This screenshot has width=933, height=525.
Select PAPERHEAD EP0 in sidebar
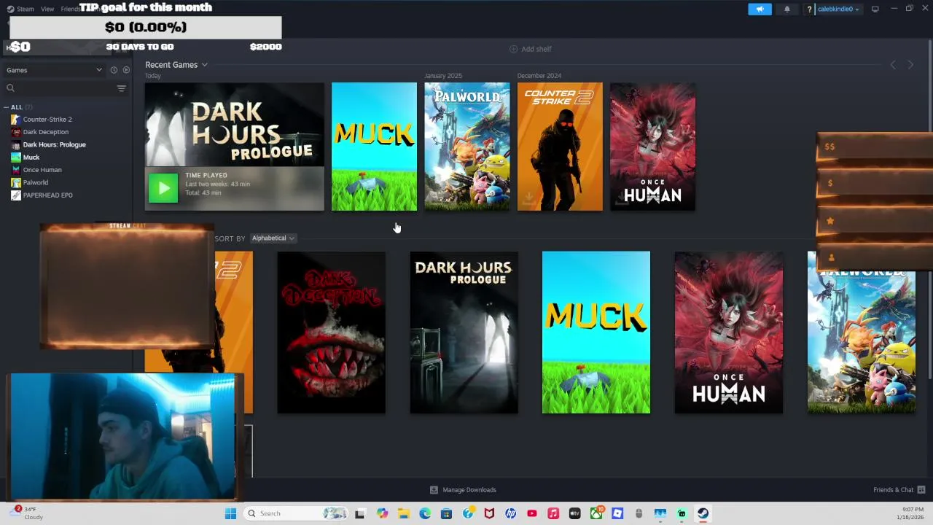[47, 195]
